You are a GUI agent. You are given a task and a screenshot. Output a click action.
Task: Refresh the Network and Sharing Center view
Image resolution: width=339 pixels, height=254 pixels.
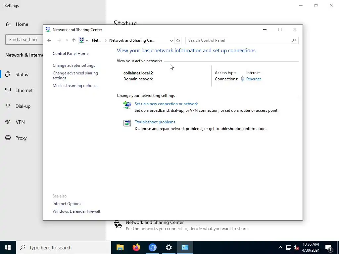[x=178, y=40]
